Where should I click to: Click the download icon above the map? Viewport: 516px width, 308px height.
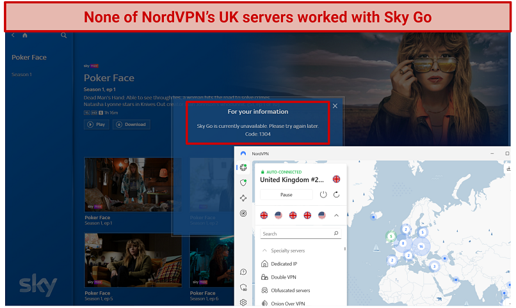click(x=508, y=169)
